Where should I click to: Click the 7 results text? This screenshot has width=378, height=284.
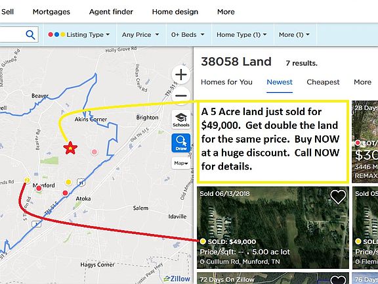pyautogui.click(x=302, y=63)
